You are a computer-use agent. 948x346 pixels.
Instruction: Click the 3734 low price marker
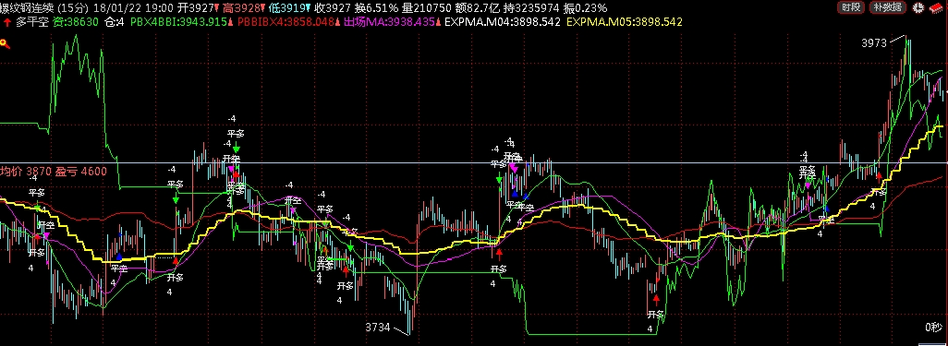click(378, 328)
